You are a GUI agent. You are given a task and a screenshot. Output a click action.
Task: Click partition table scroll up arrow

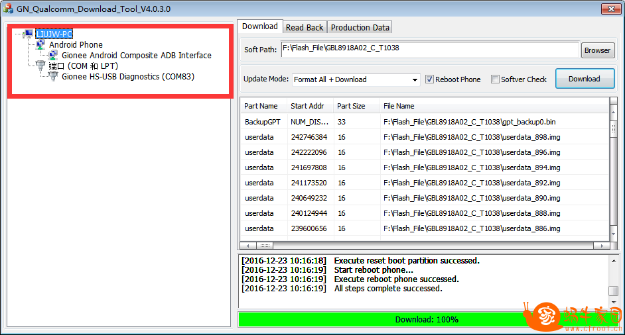tap(614, 113)
